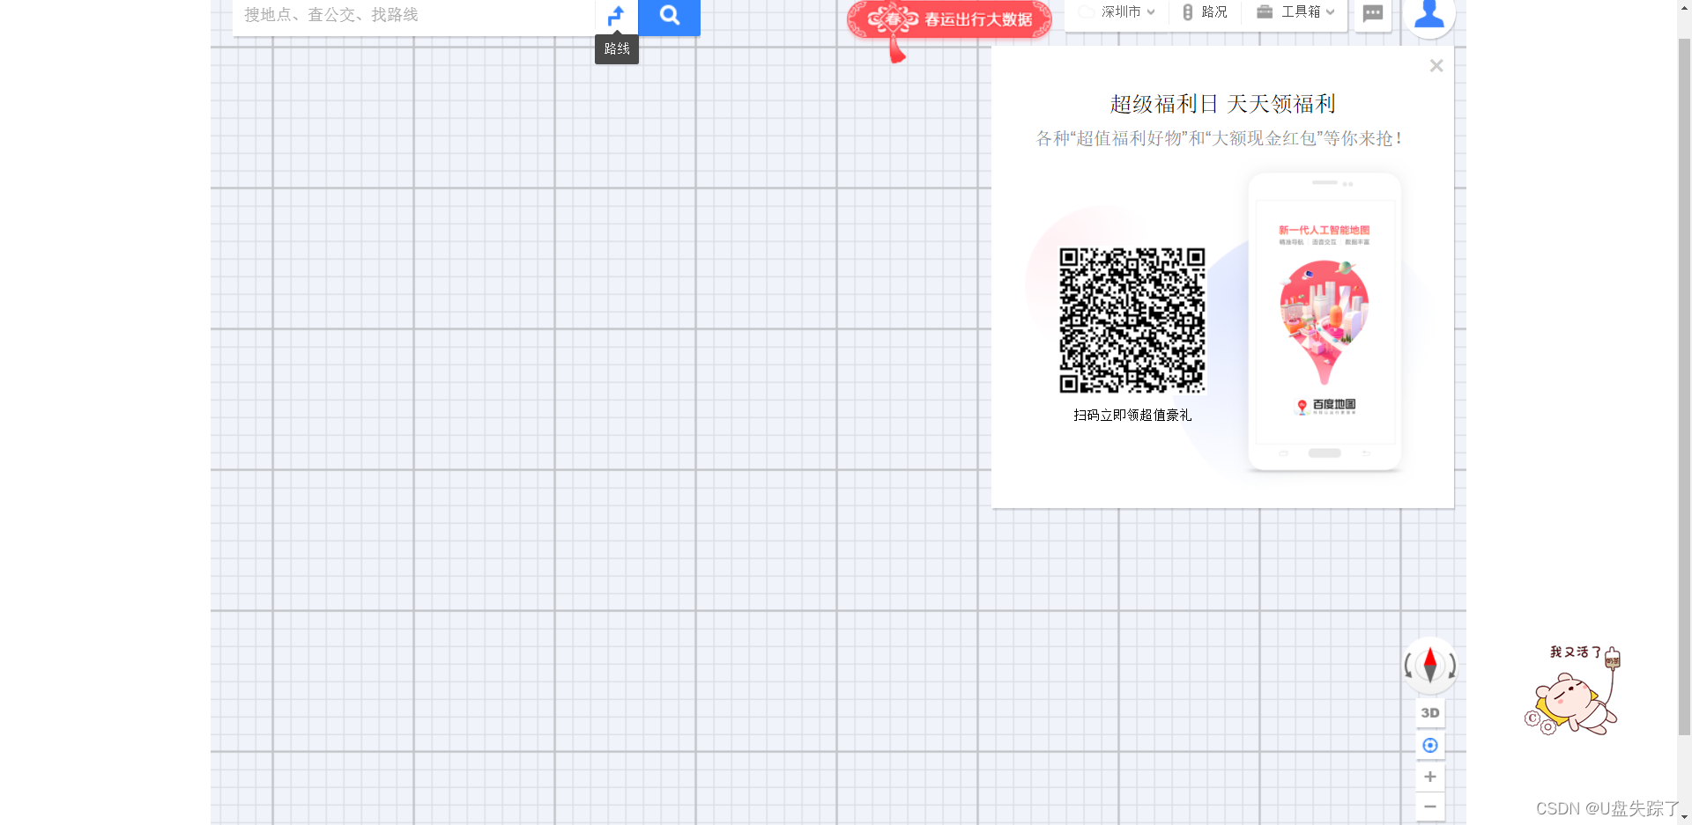Click the phone mockup promo image

click(x=1324, y=322)
